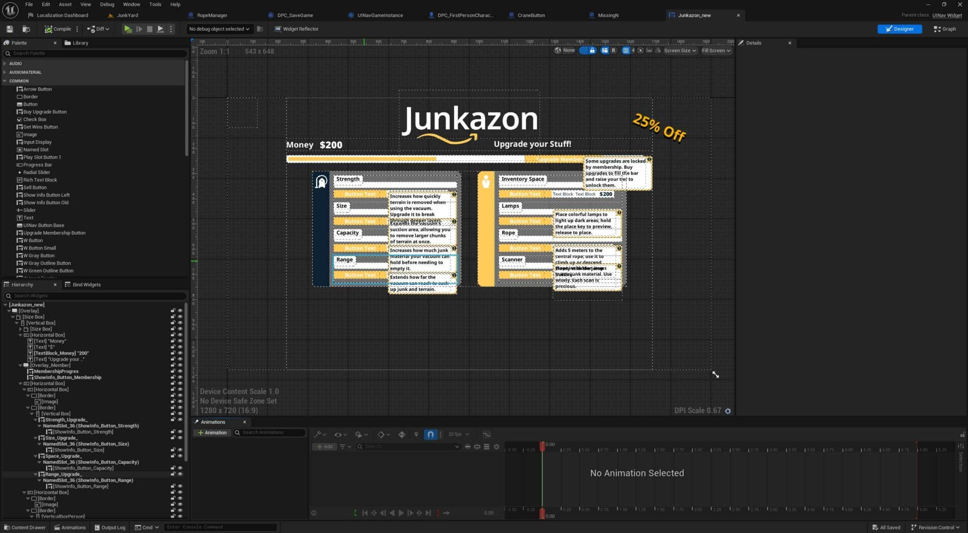Image resolution: width=968 pixels, height=533 pixels.
Task: Open the Debug menu
Action: click(107, 5)
